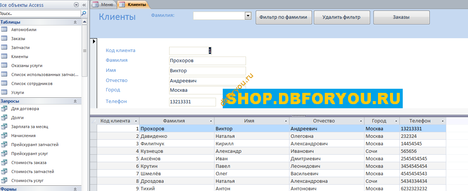Open the Услуги table icon

[x=4, y=92]
